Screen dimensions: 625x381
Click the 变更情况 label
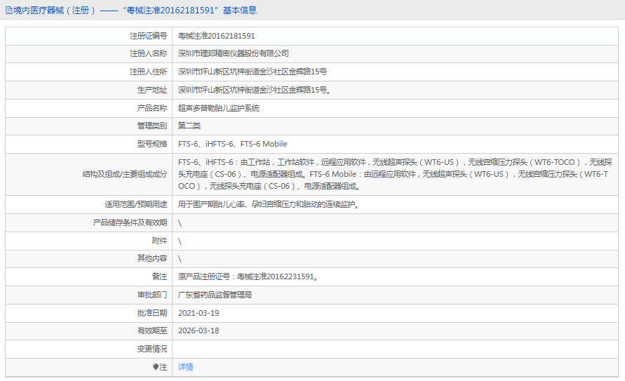click(x=152, y=349)
